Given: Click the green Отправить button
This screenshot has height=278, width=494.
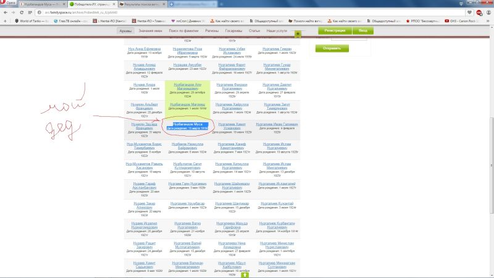Looking at the screenshot, I should (332, 48).
